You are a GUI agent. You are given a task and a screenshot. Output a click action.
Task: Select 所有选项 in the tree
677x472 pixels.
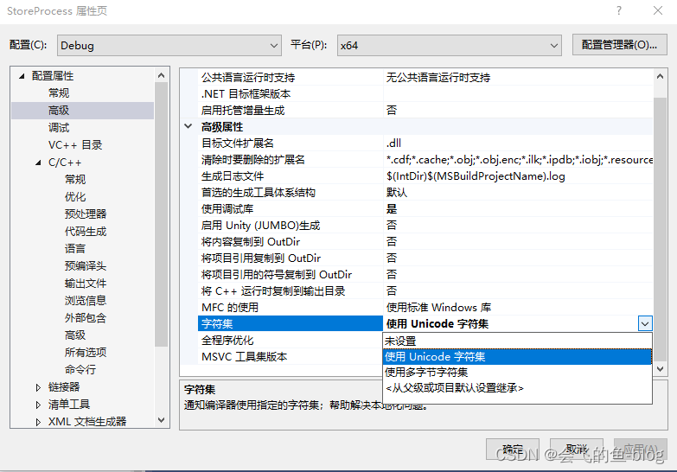coord(86,353)
